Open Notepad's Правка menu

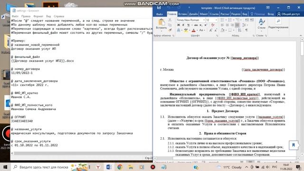[26, 16]
